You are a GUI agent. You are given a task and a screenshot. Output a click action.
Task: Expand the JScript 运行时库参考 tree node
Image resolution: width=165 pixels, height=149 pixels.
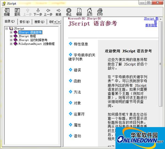coord(11,40)
